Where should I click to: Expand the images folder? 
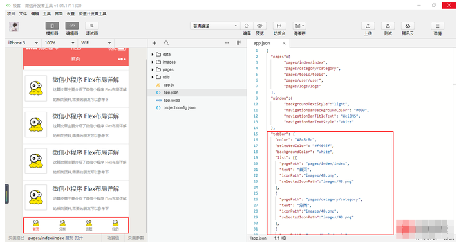click(153, 62)
